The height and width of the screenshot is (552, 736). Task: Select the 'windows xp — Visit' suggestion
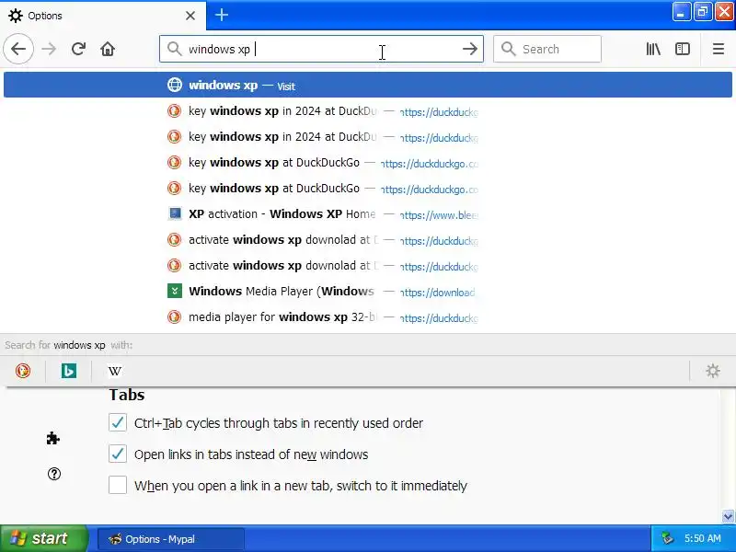pos(368,85)
